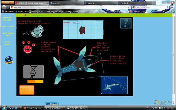Click the Habitats globe icon
The width and height of the screenshot is (176, 110).
(x=9, y=60)
